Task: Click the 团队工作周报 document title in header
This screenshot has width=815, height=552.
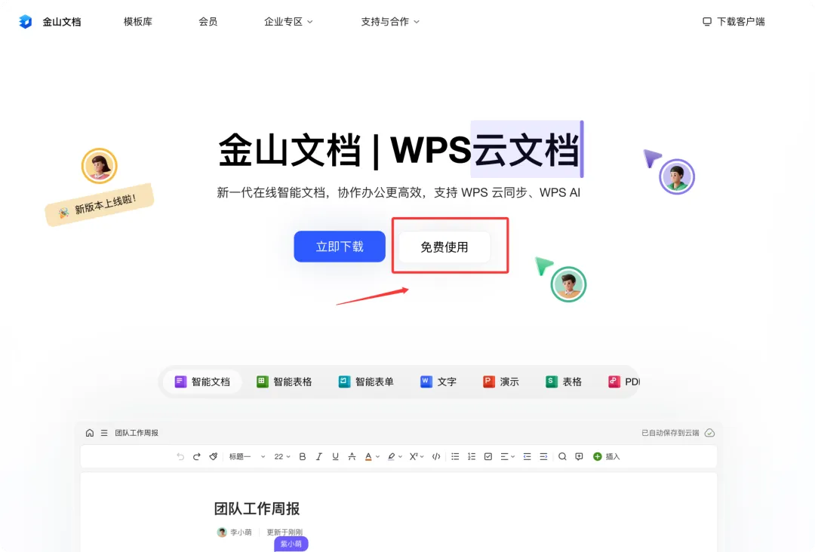Action: [x=137, y=433]
